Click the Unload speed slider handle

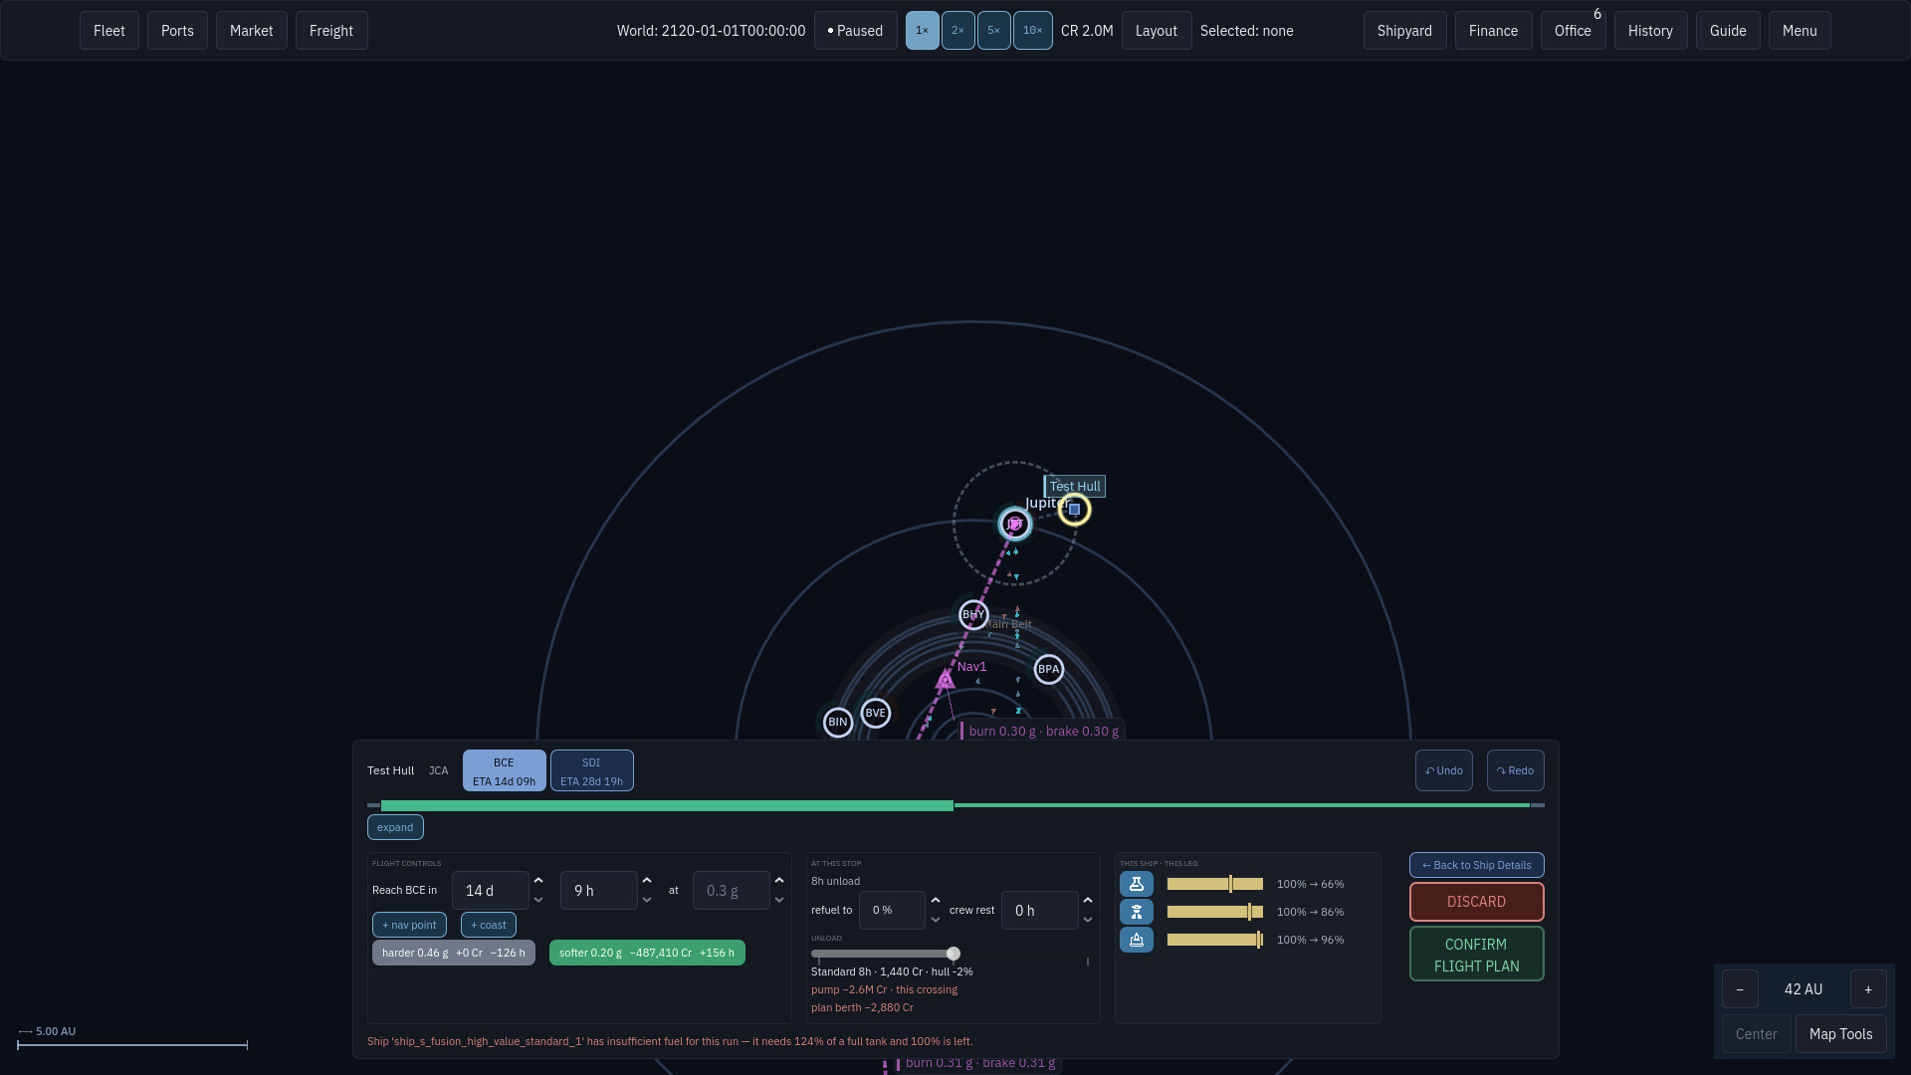953,954
